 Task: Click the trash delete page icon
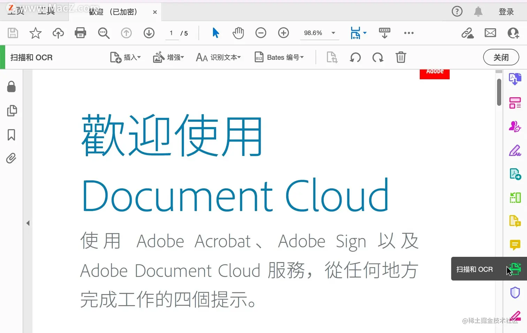tap(401, 57)
